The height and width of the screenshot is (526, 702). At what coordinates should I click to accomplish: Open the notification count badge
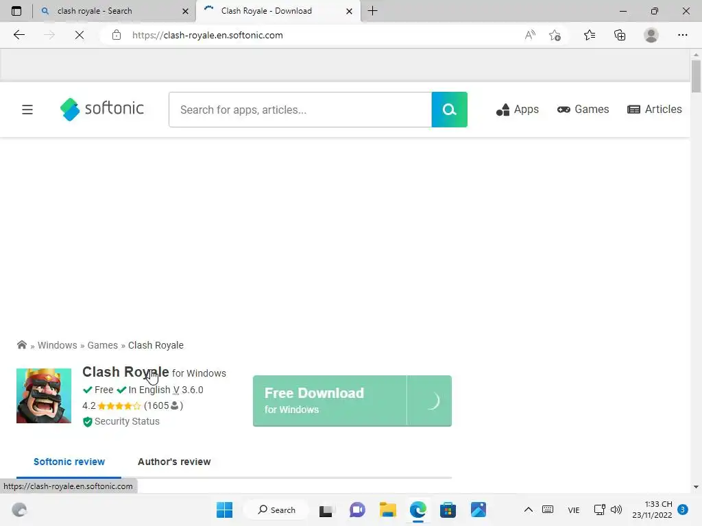click(x=683, y=510)
